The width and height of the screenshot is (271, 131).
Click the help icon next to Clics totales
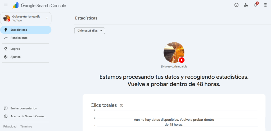(x=121, y=105)
